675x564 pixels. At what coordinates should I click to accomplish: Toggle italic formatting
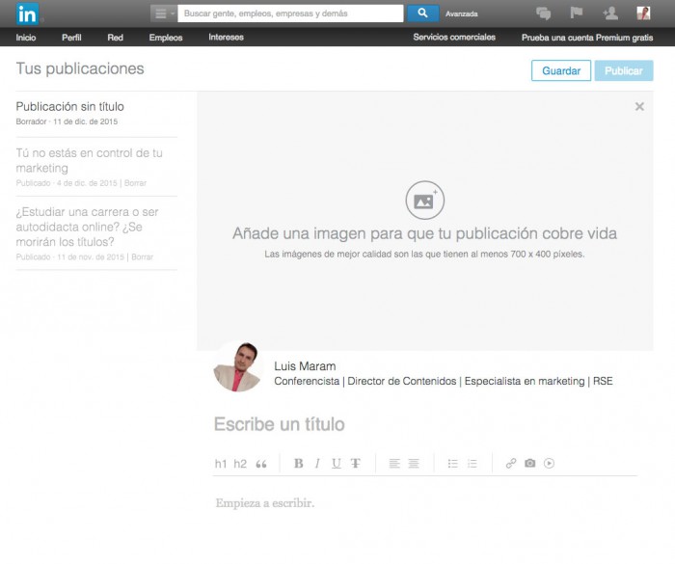tap(317, 464)
